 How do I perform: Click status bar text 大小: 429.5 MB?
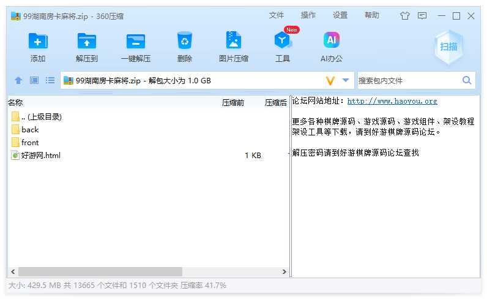click(x=35, y=286)
